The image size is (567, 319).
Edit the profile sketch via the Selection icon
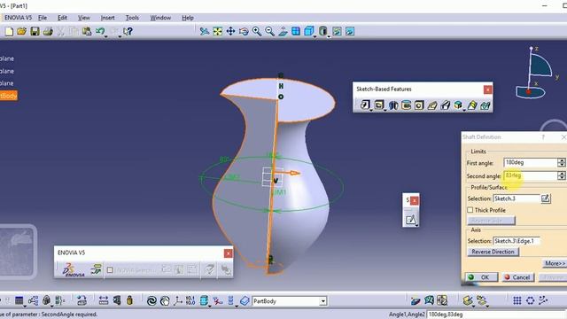tap(546, 198)
